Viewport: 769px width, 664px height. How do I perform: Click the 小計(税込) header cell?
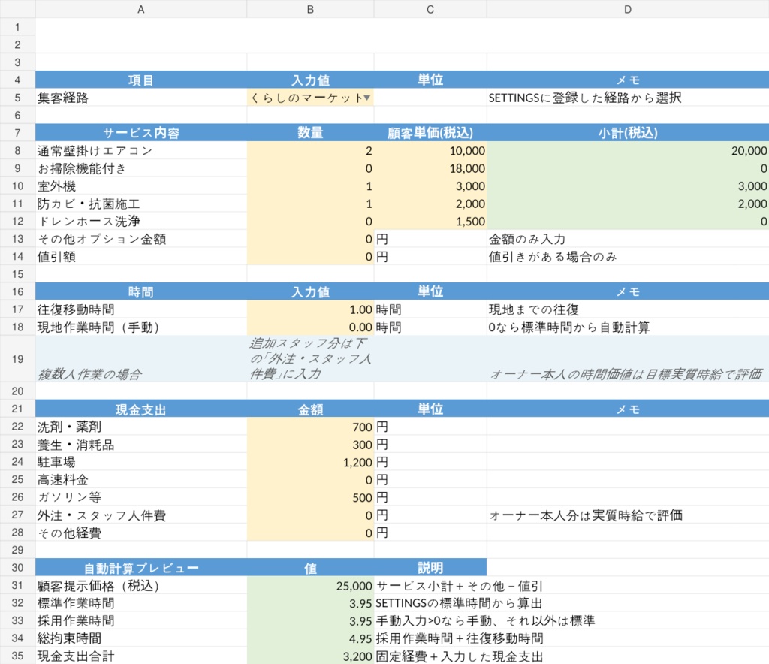628,132
